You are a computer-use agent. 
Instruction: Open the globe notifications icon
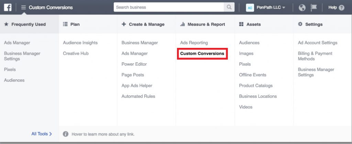pos(302,8)
